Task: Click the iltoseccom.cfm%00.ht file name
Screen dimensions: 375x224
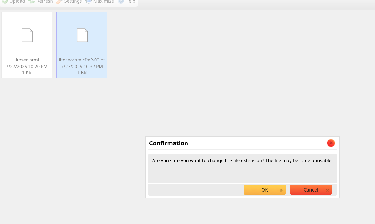Action: click(82, 60)
